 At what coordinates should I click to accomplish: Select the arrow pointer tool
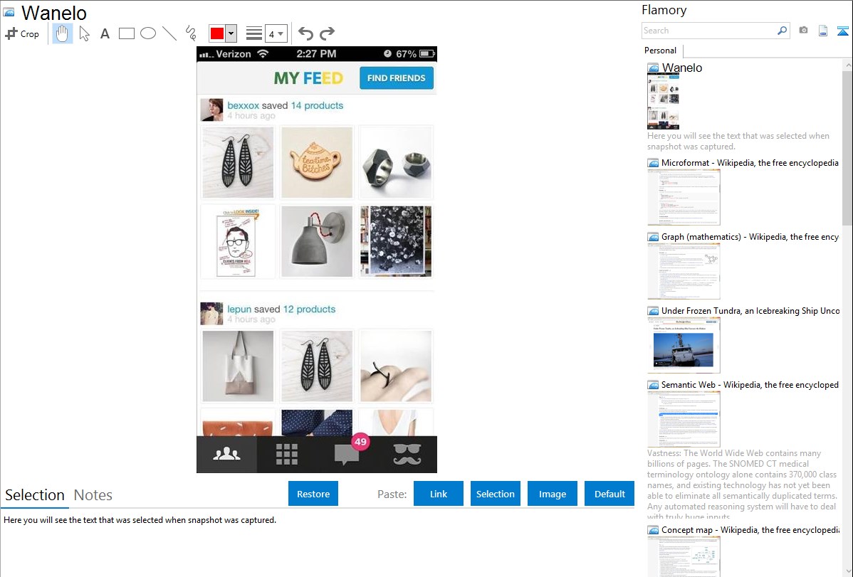(84, 33)
